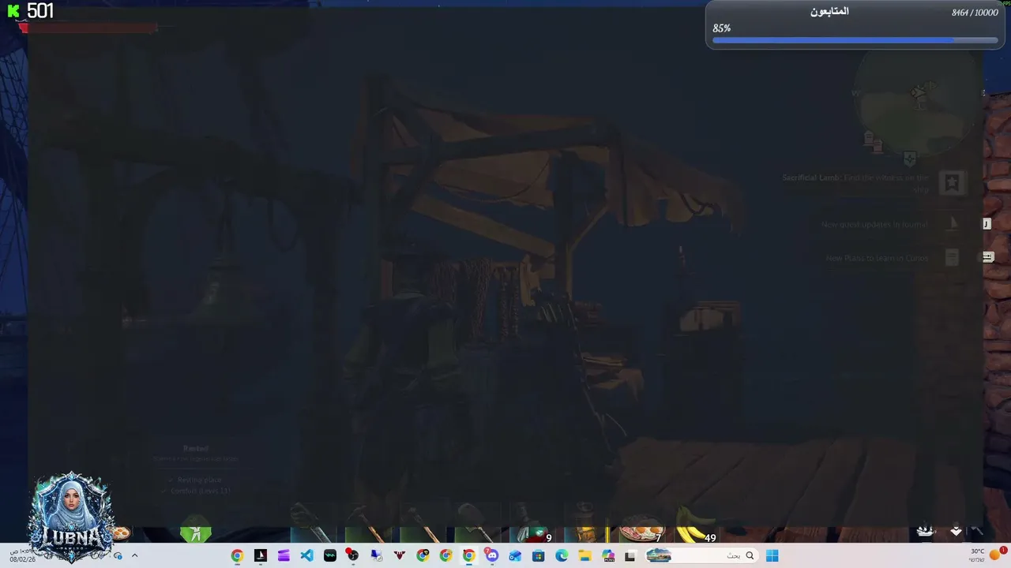Viewport: 1011px width, 568px height.
Task: Launch Microsoft 365 Copilot from taskbar
Action: 608,556
